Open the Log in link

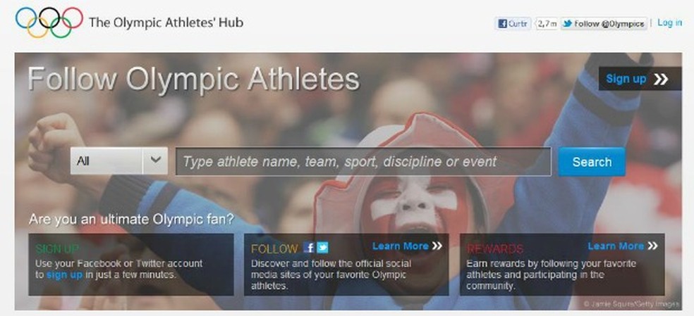[x=669, y=23]
